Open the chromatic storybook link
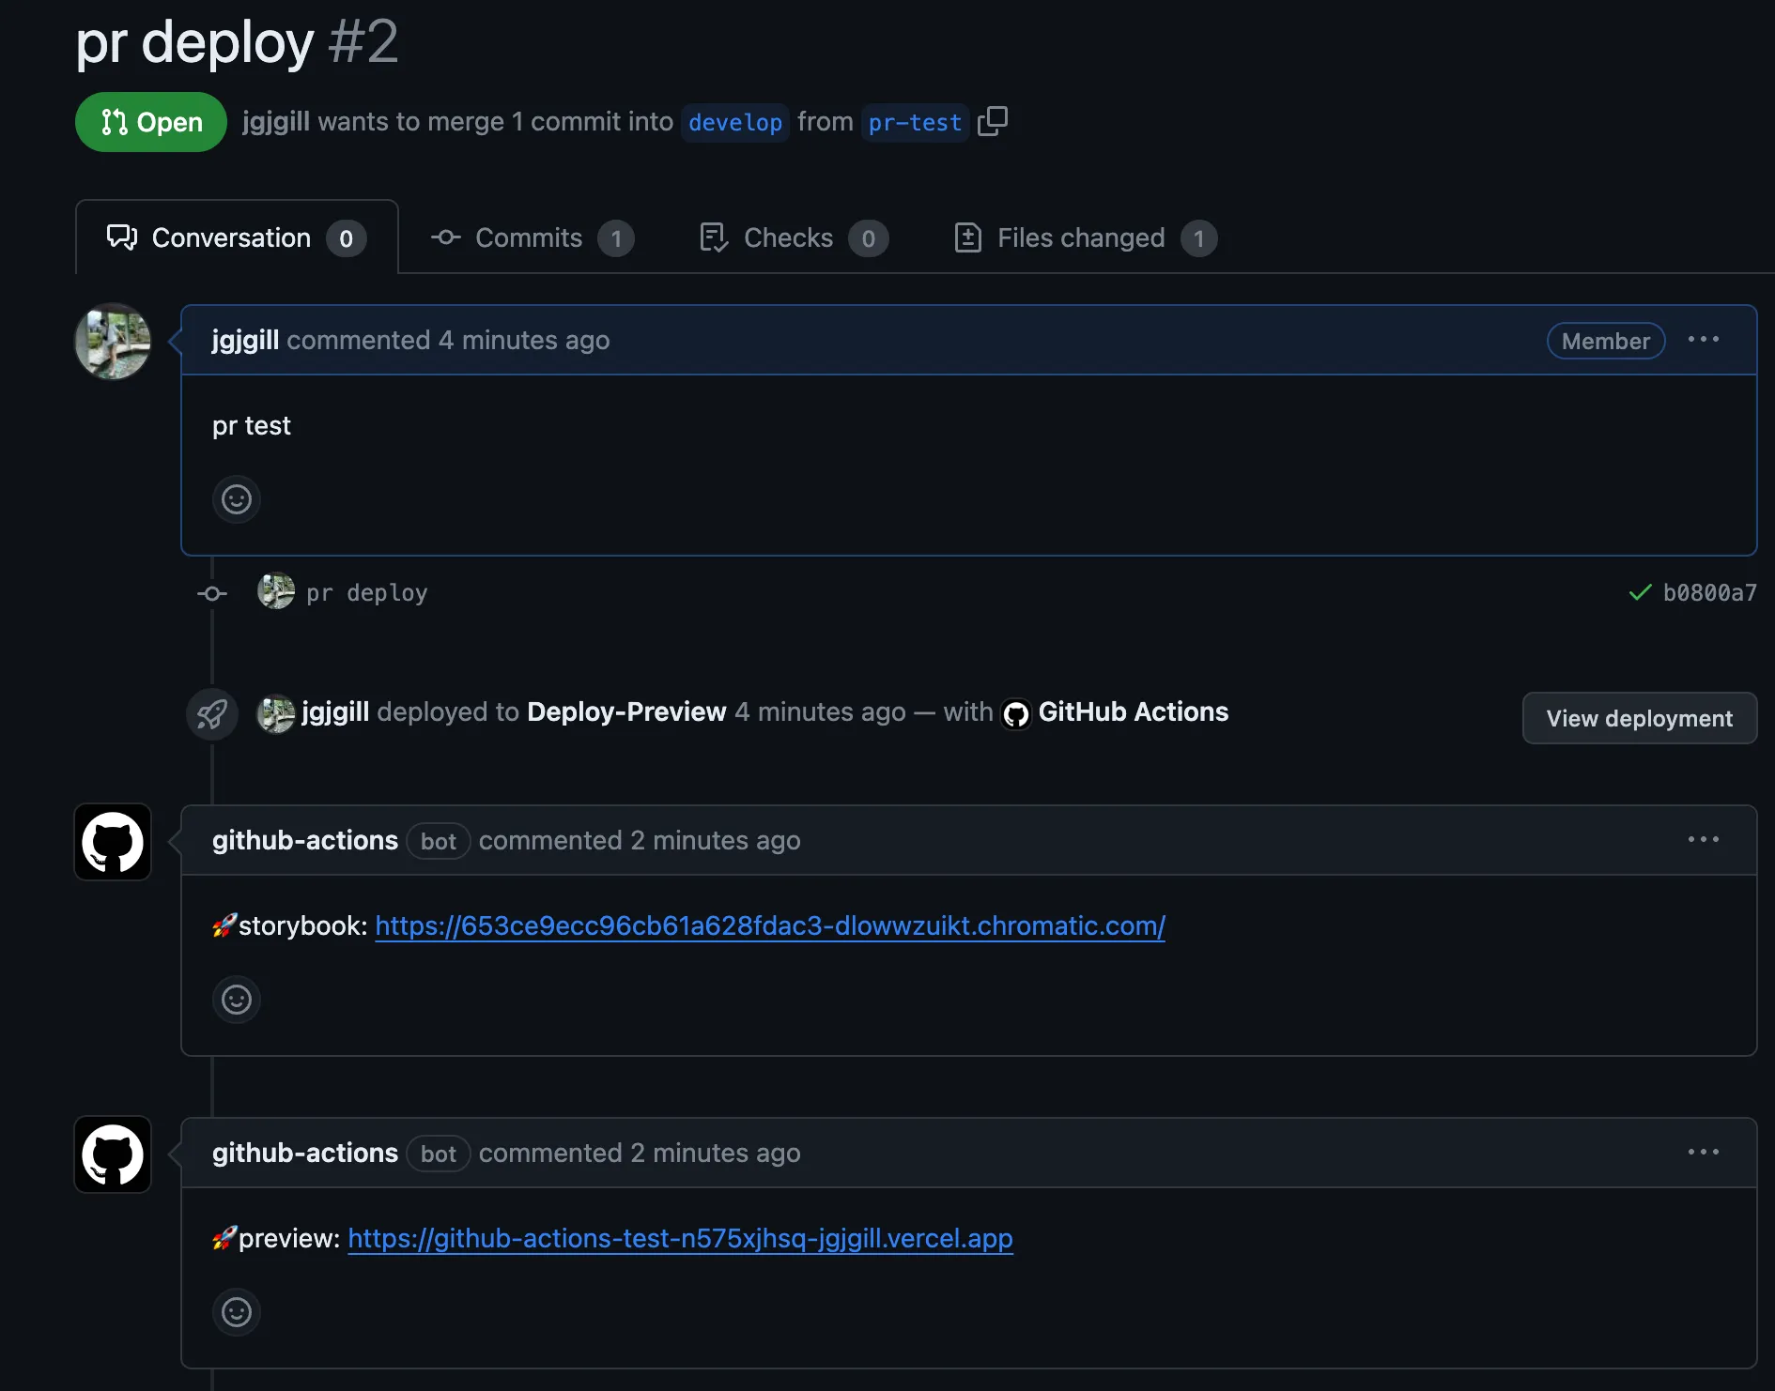The width and height of the screenshot is (1775, 1391). 769,926
